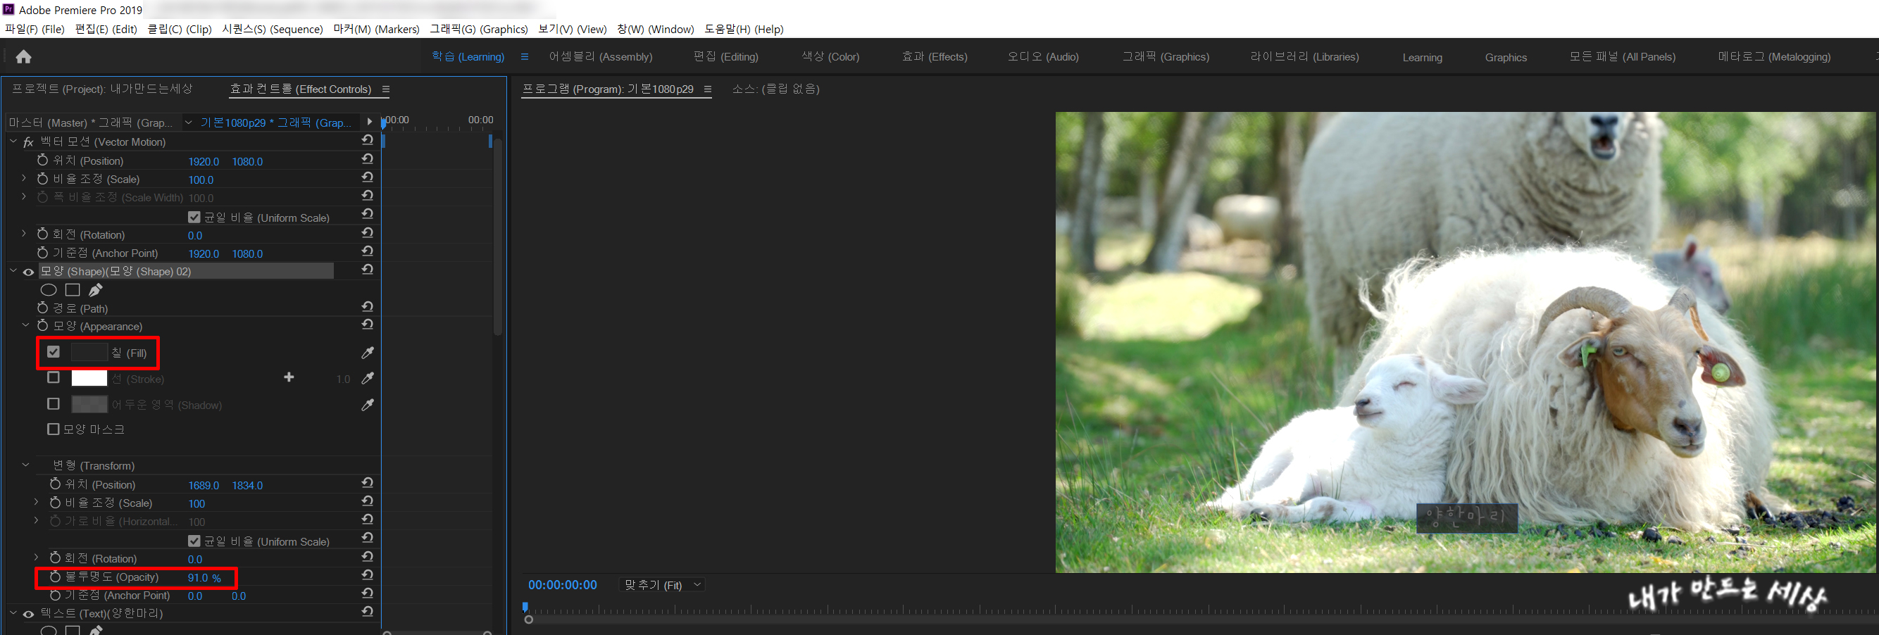The height and width of the screenshot is (635, 1879).
Task: Pick Shadow color with eyedropper
Action: pos(368,405)
